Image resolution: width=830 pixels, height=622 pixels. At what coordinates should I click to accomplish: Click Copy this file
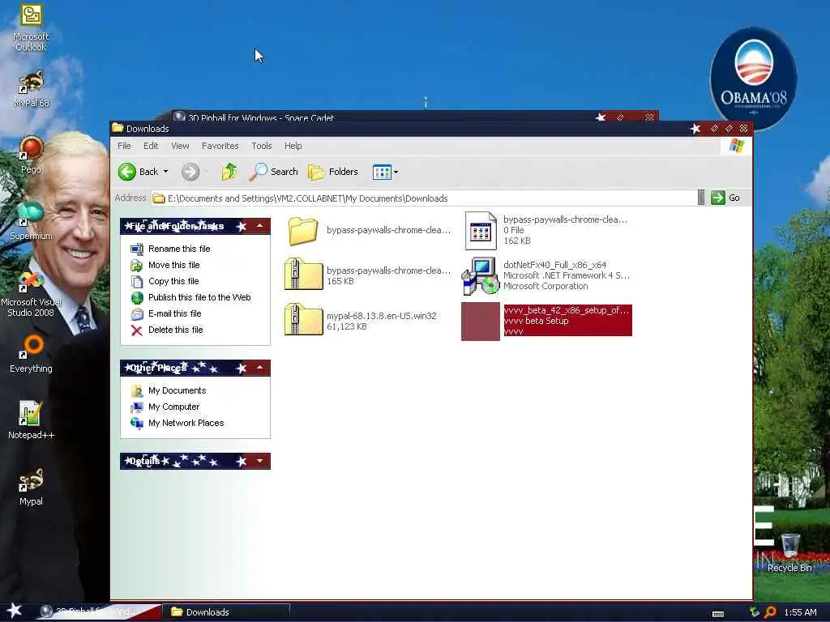coord(165,281)
